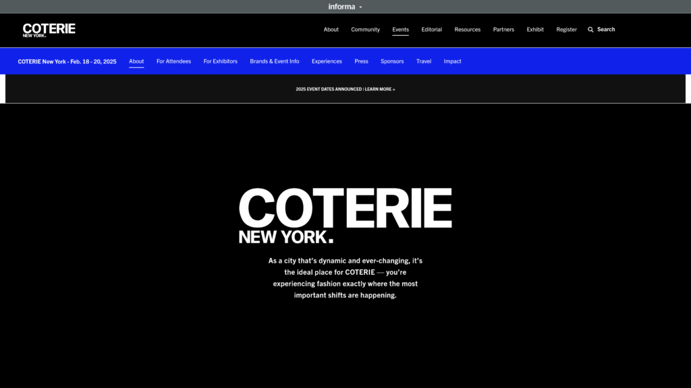Open the Impact tab

click(x=453, y=61)
